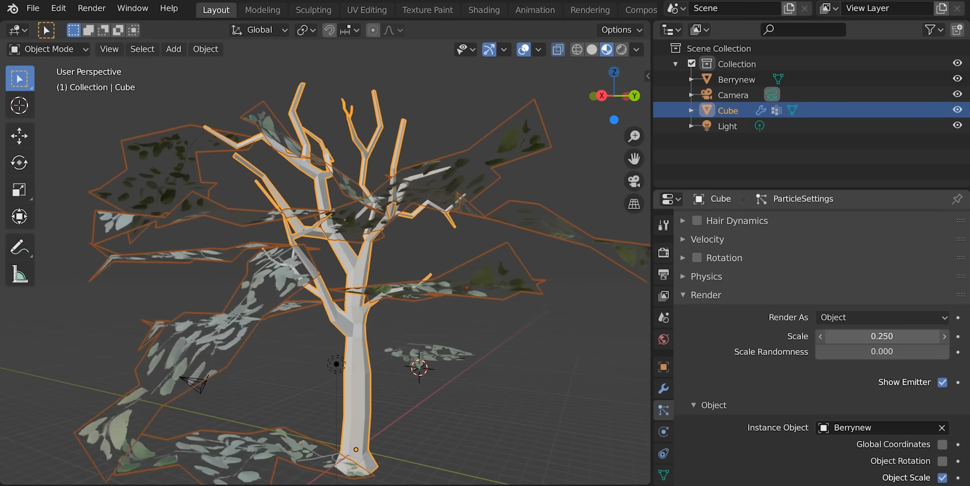Activate the Annotate tool
This screenshot has width=970, height=486.
[x=19, y=247]
